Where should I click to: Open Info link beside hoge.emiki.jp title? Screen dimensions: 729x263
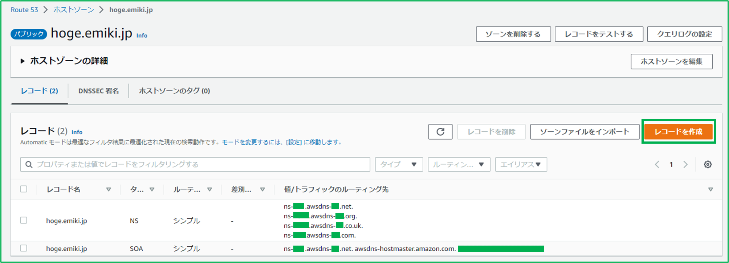142,36
